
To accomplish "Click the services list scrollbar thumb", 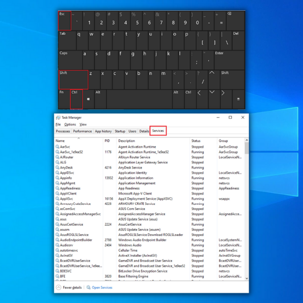I will tap(247, 148).
